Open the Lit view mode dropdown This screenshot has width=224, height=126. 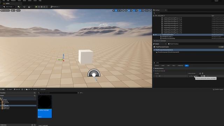13,10
